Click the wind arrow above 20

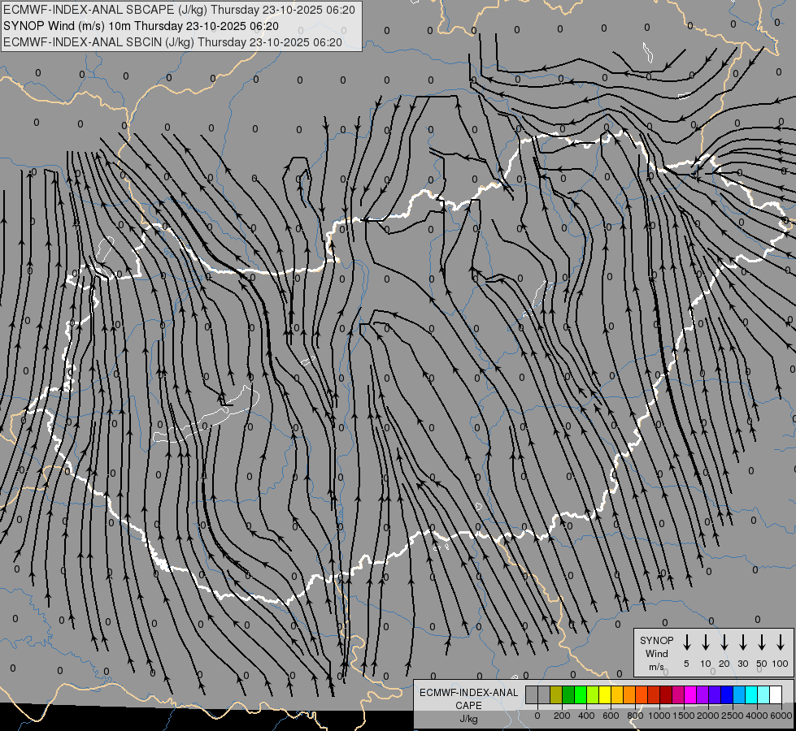tap(724, 642)
